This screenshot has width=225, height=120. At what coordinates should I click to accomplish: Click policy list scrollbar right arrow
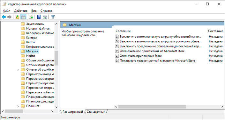coord(222,107)
